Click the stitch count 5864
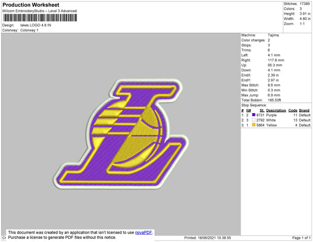 (260, 125)
